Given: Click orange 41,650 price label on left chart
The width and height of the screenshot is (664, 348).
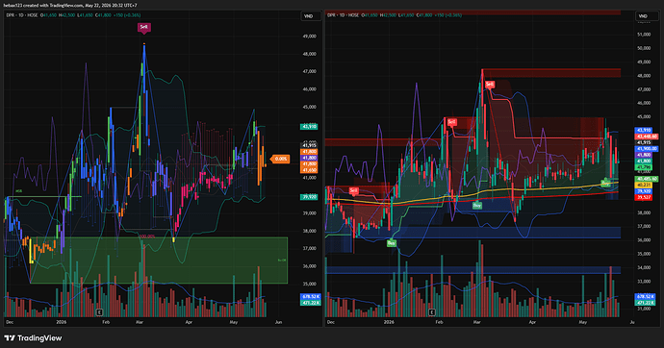Looking at the screenshot, I should coord(309,170).
